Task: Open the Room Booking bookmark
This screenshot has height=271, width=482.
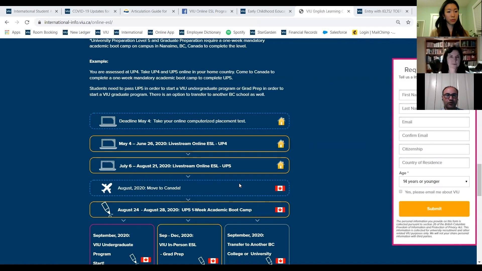Action: point(41,32)
